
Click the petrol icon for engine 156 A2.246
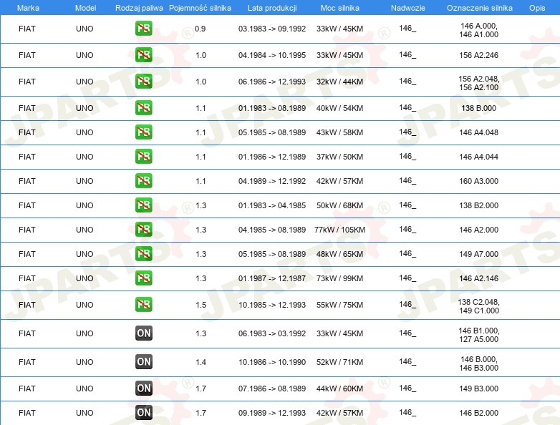click(143, 55)
